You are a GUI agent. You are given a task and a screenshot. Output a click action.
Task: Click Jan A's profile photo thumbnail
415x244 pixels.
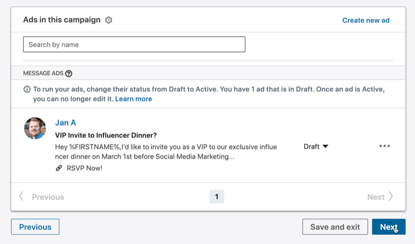(35, 128)
